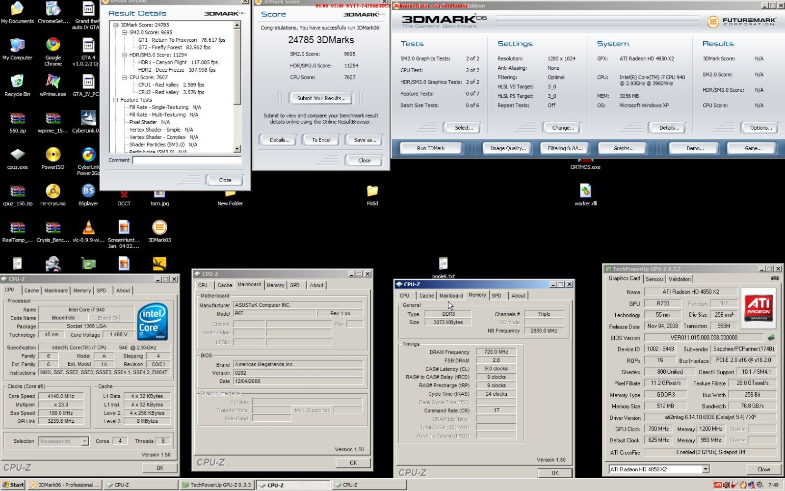785x491 pixels.
Task: Click OK in the Memory CPU-Z window
Action: (555, 473)
